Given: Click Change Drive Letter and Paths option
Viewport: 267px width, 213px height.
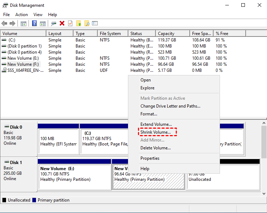Looking at the screenshot, I should pyautogui.click(x=170, y=106).
